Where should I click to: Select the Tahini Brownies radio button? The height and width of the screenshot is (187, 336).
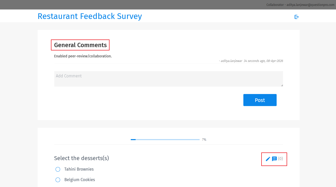point(58,169)
